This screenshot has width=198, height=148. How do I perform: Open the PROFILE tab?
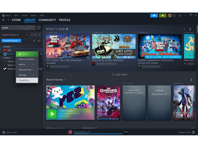[65, 20]
